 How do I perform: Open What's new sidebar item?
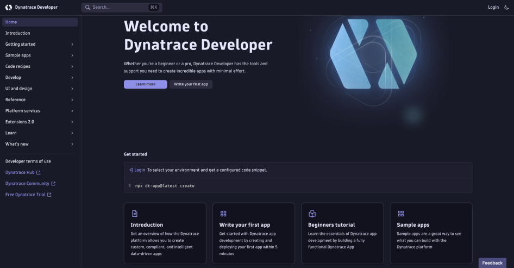[17, 144]
